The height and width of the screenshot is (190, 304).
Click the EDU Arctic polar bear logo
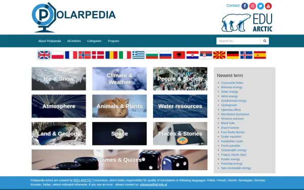click(247, 22)
